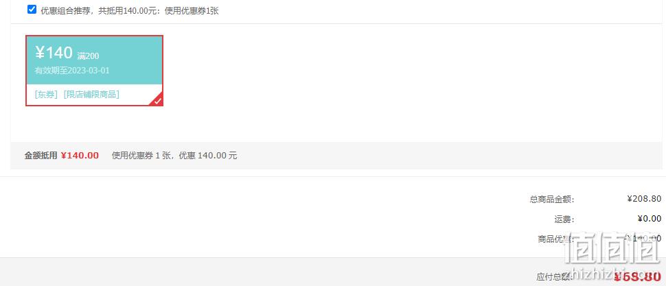Click the ¥0.00 shipping fee value

tap(650, 219)
